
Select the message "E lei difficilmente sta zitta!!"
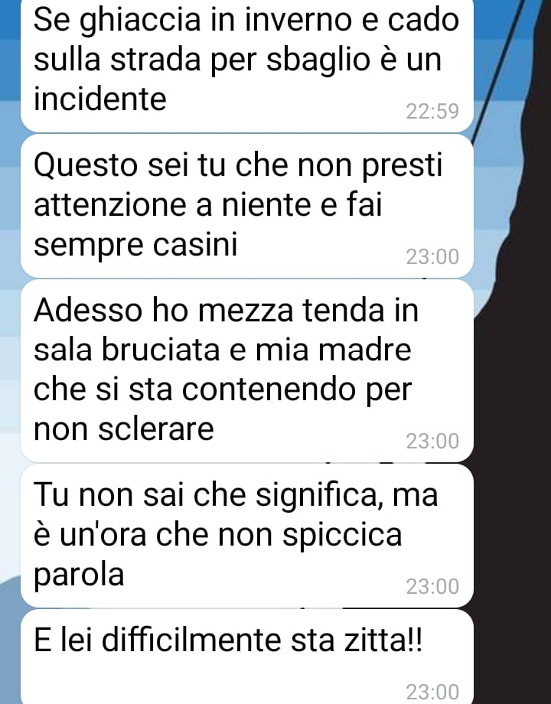[247, 657]
